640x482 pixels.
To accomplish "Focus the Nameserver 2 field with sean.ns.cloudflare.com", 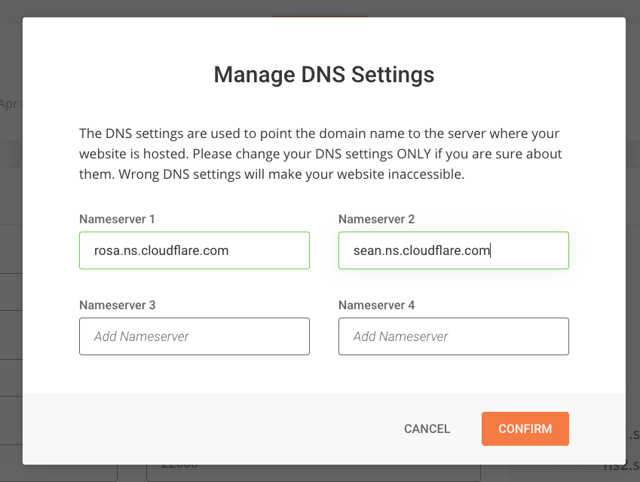I will (454, 250).
